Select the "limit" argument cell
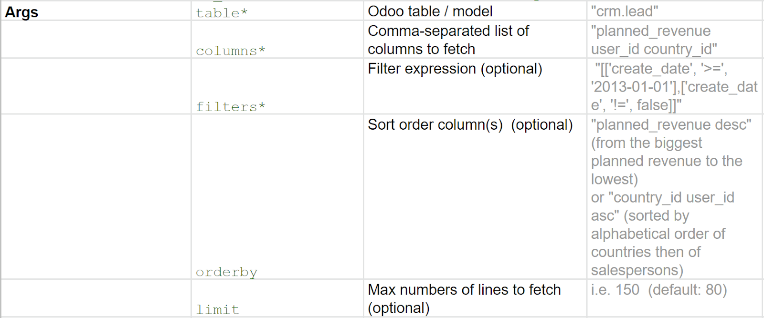764x318 pixels. [217, 309]
